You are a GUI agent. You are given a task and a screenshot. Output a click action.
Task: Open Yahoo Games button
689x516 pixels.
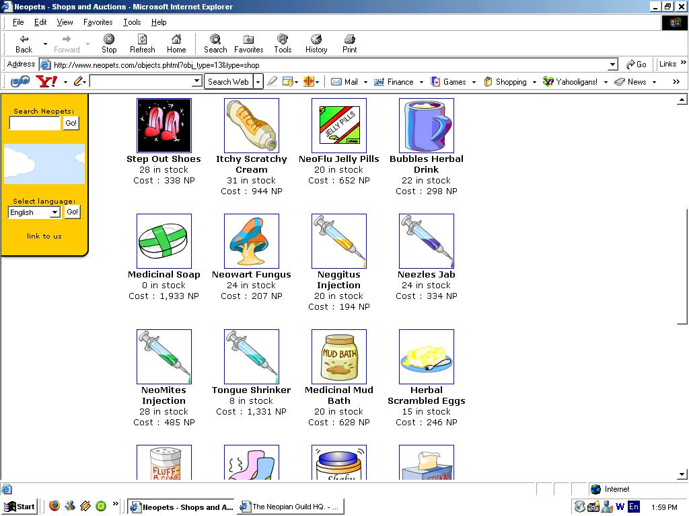pos(449,81)
